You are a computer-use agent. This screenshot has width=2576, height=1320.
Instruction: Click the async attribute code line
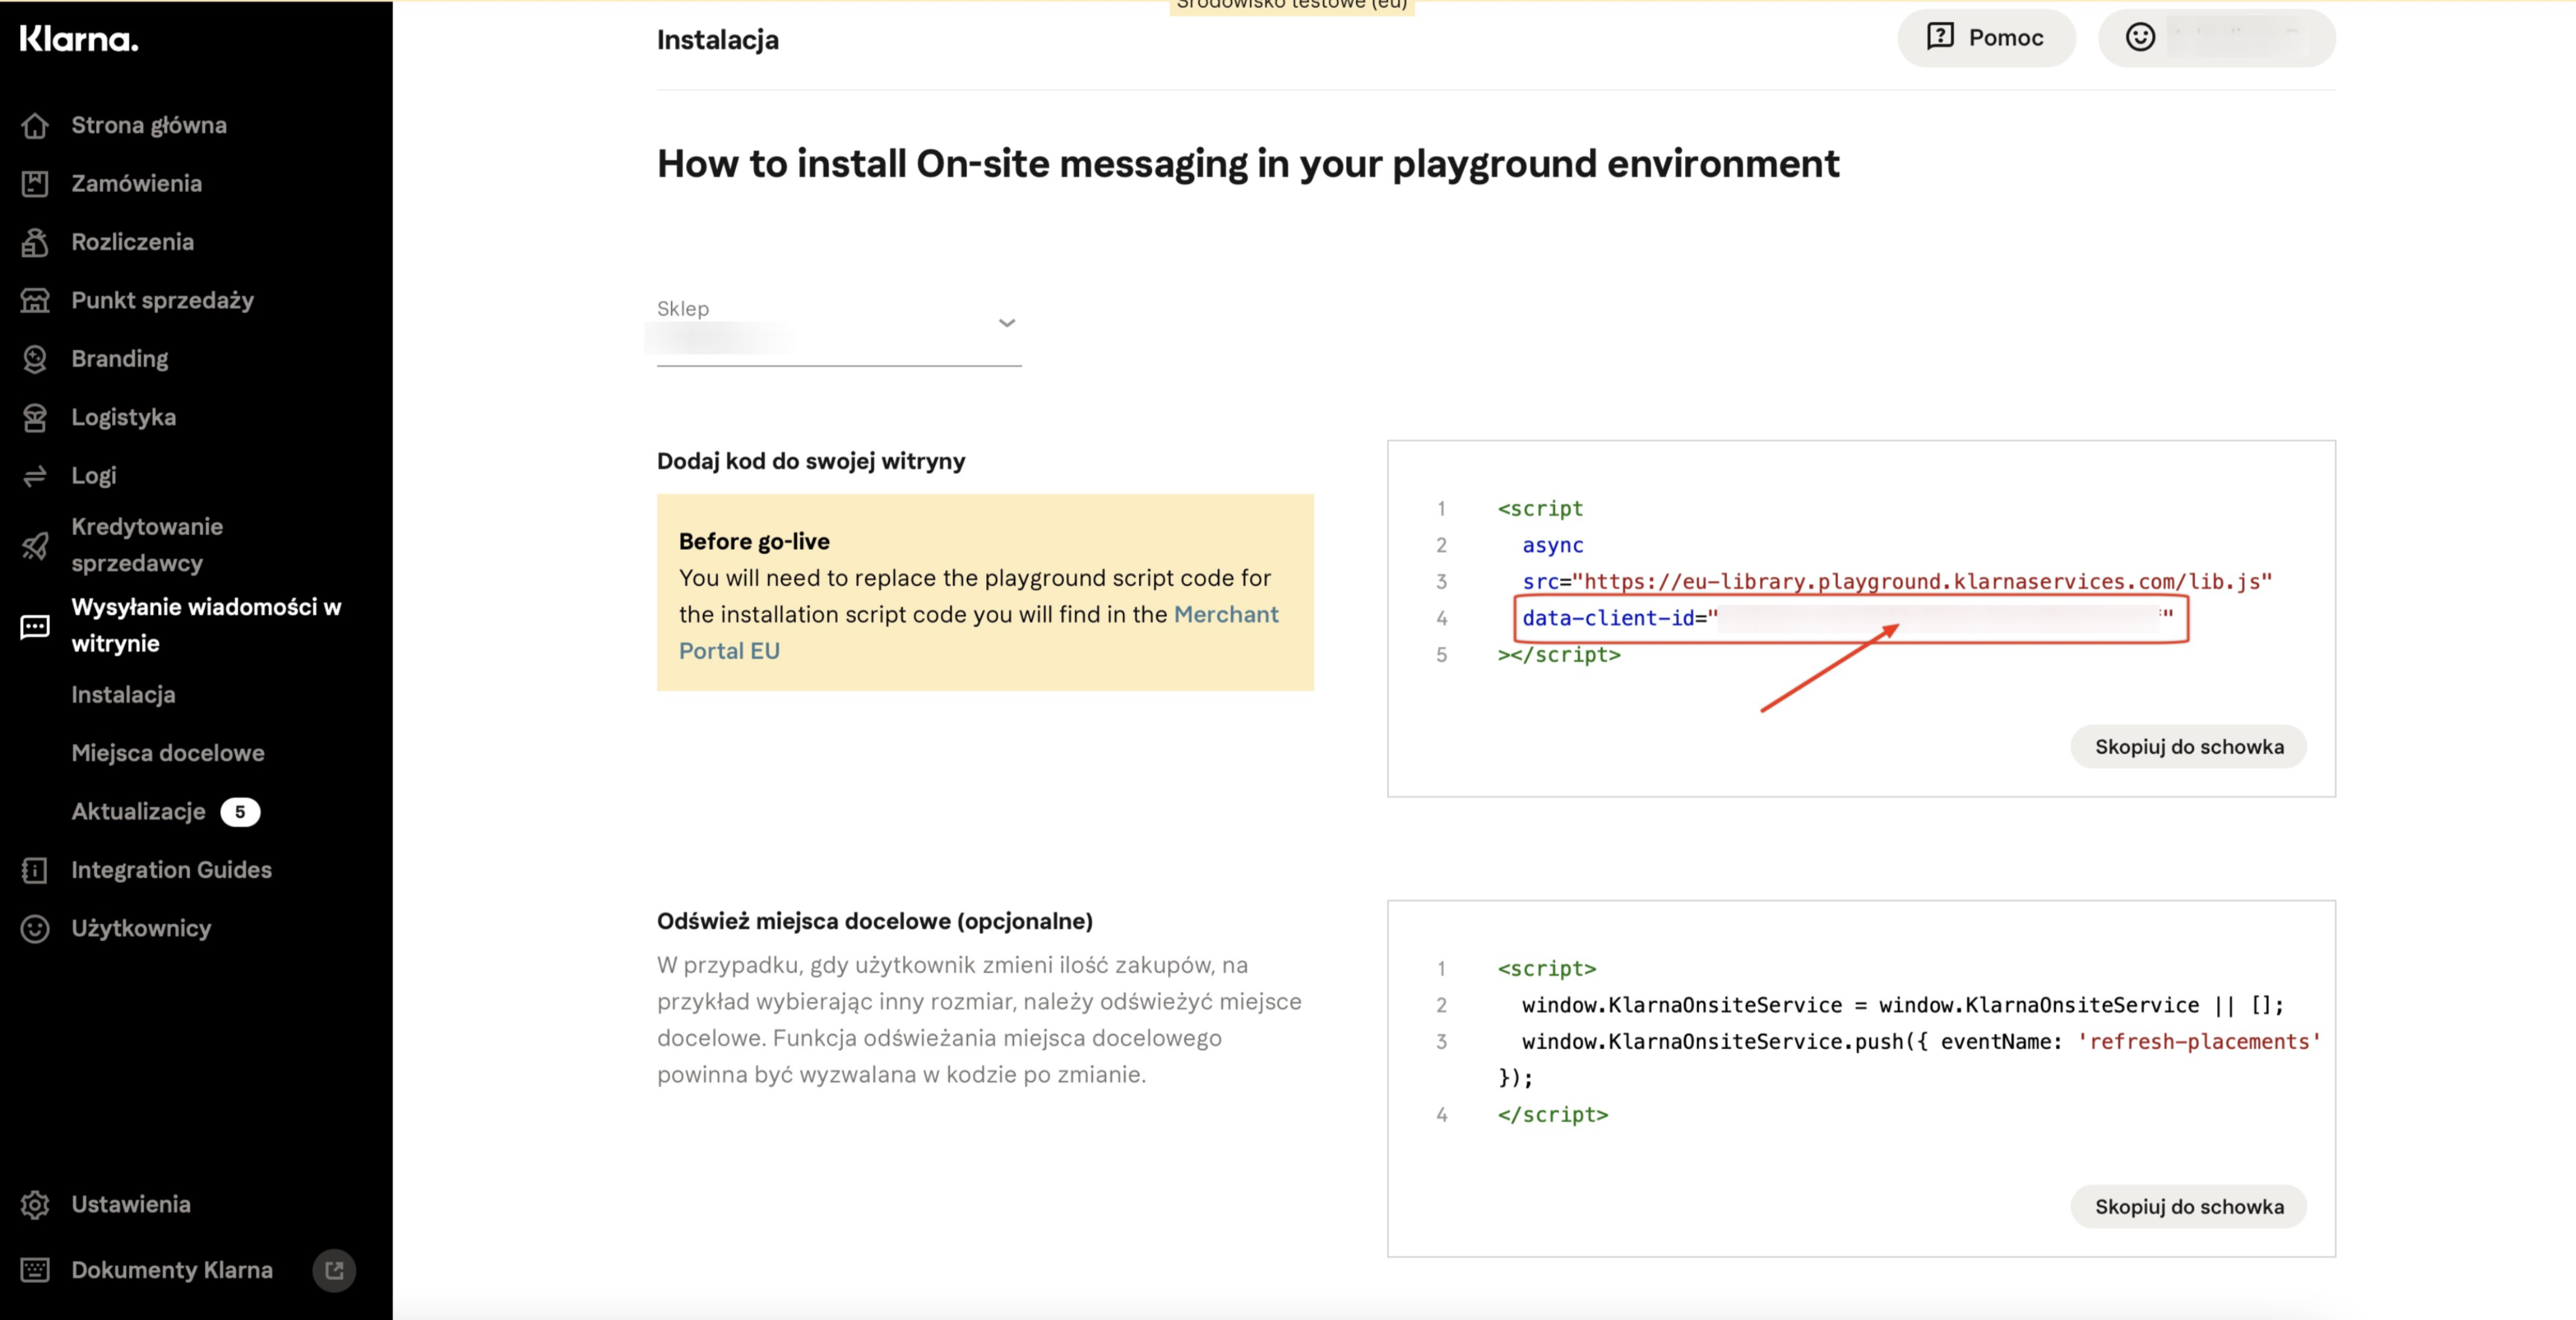pyautogui.click(x=1553, y=545)
